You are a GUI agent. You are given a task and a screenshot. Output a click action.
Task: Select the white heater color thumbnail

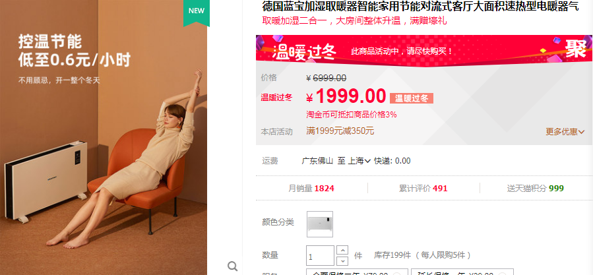point(319,224)
